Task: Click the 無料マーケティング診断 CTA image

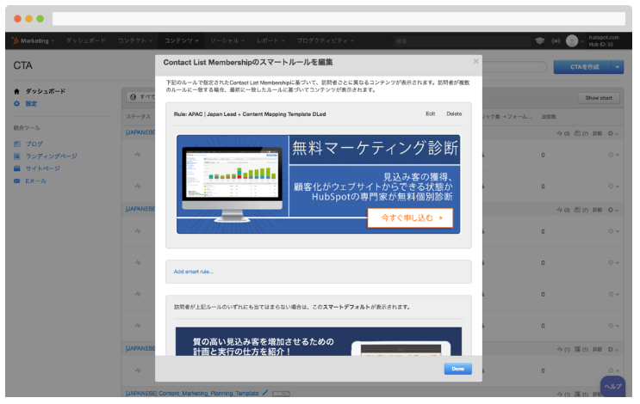Action: click(319, 184)
